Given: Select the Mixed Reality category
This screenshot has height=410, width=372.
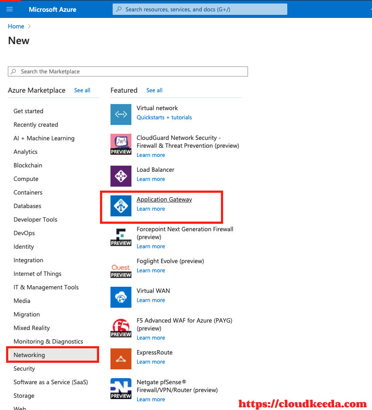Looking at the screenshot, I should coord(31,328).
